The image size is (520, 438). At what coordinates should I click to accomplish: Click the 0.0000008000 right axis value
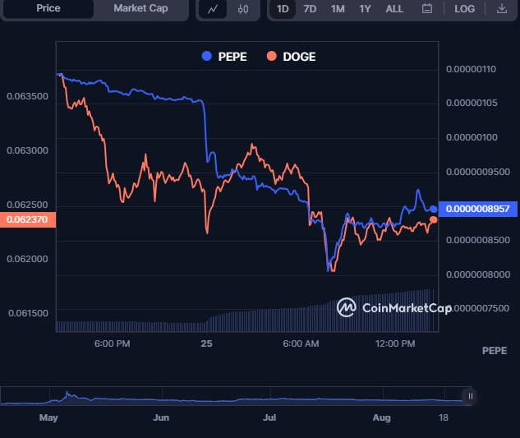(478, 274)
